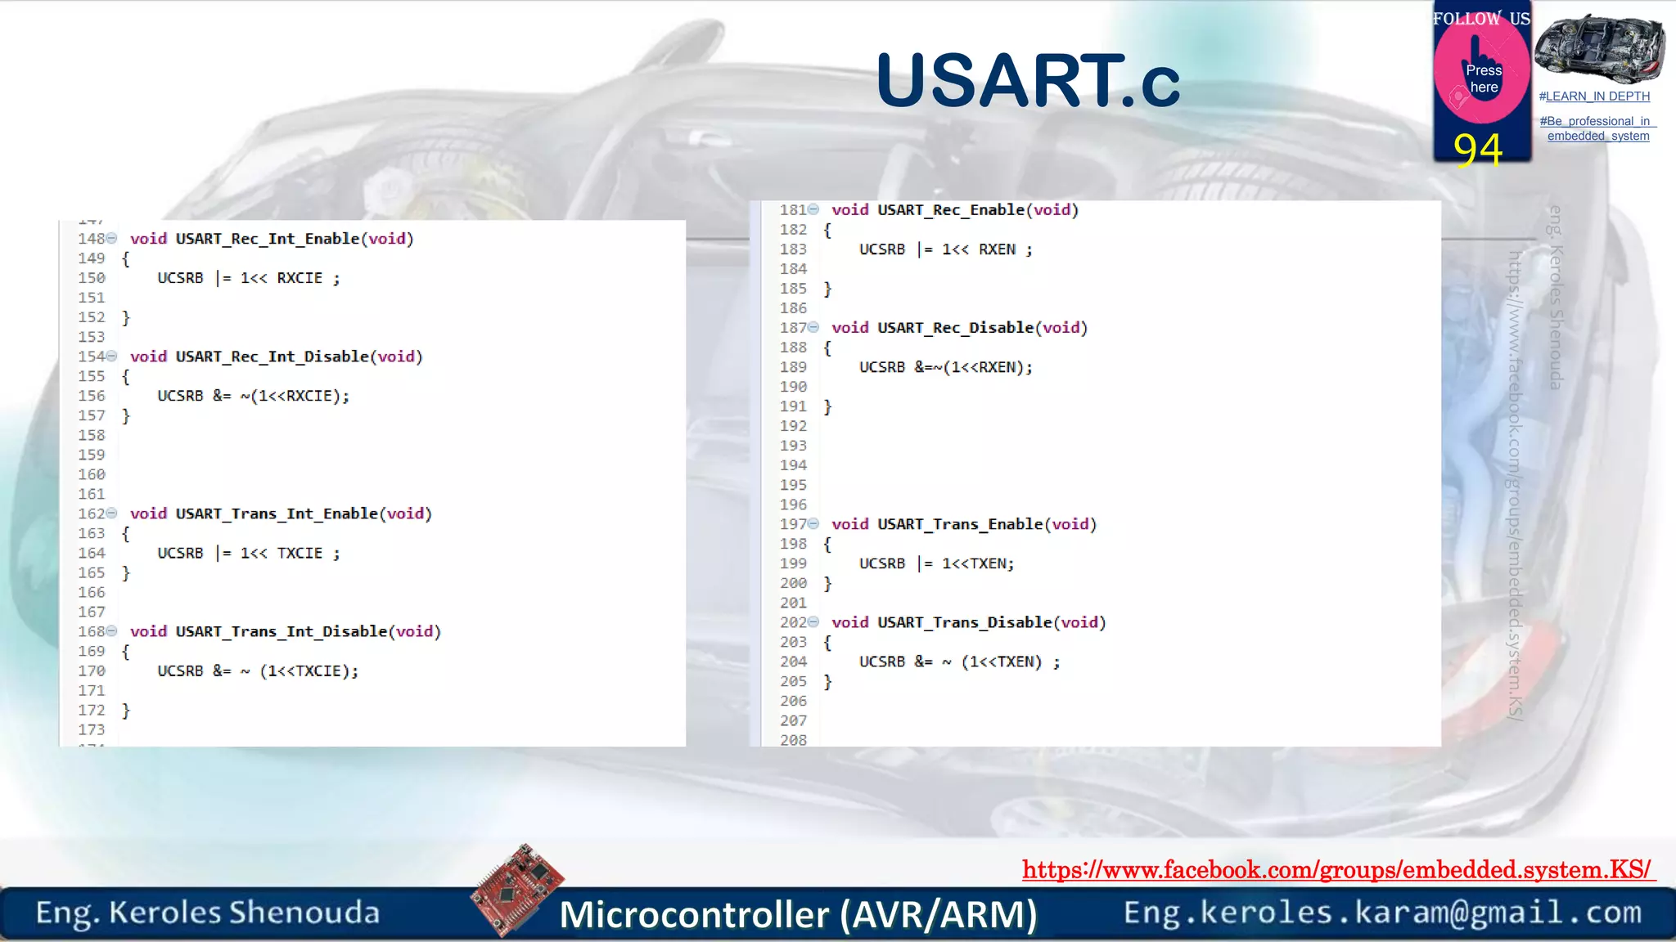Click the void USART_Rec_Enable(void) declaration
This screenshot has width=1676, height=942.
955,210
